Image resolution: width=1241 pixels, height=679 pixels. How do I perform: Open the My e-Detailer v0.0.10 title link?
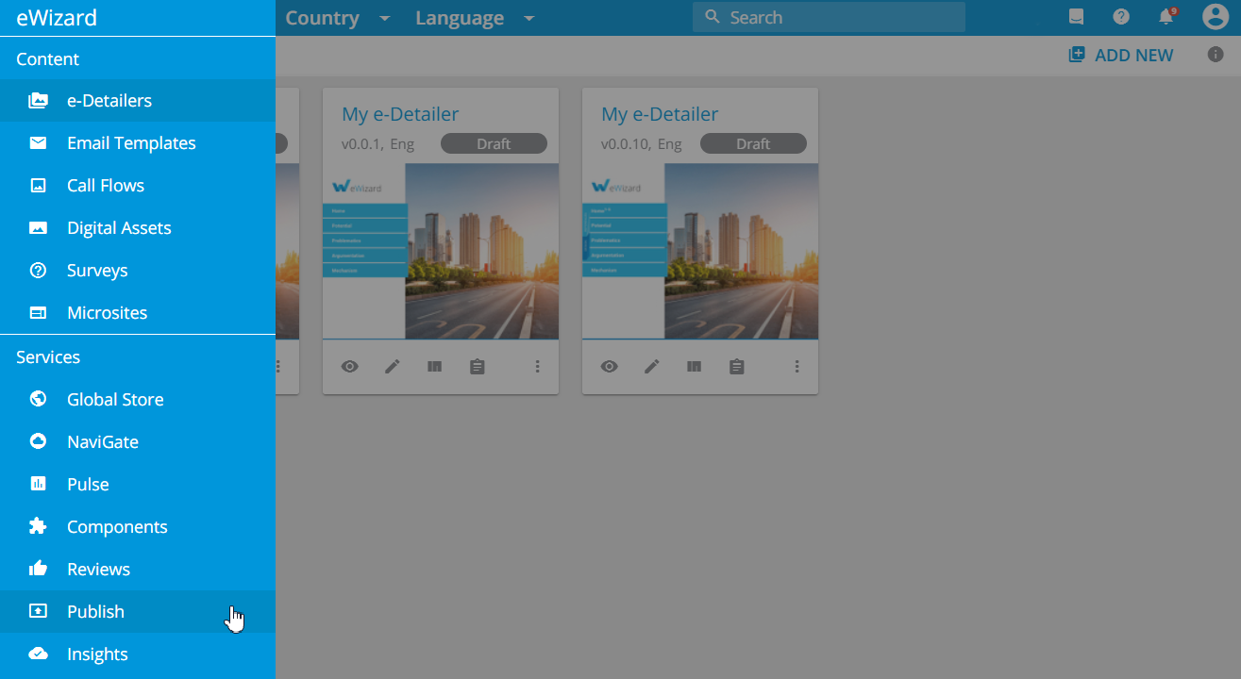pos(660,114)
